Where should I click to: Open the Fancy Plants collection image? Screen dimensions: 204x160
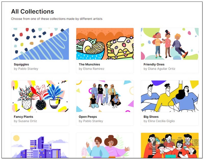coord(40,96)
